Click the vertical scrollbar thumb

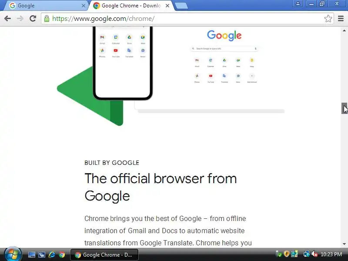344,108
